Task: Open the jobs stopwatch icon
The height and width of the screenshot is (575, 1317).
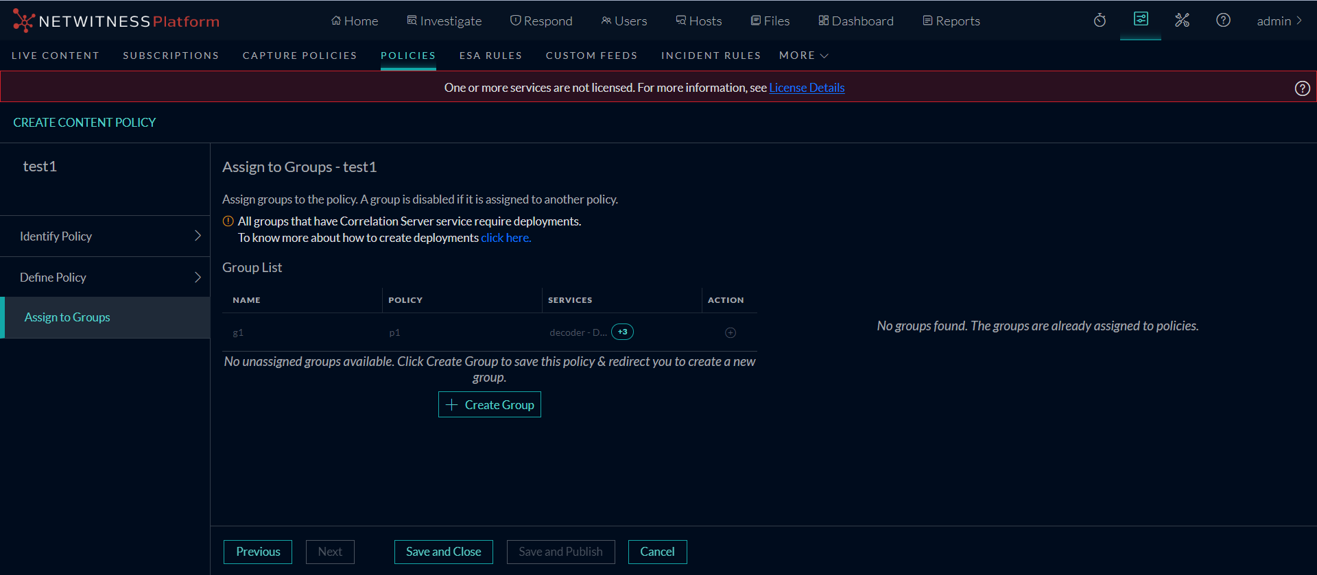Action: pyautogui.click(x=1100, y=21)
